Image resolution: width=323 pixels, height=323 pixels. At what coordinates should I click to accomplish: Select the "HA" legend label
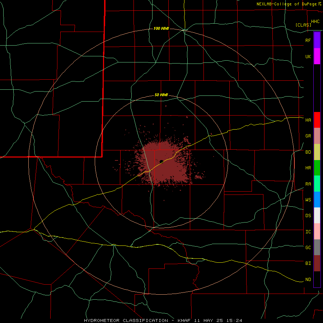(308, 120)
